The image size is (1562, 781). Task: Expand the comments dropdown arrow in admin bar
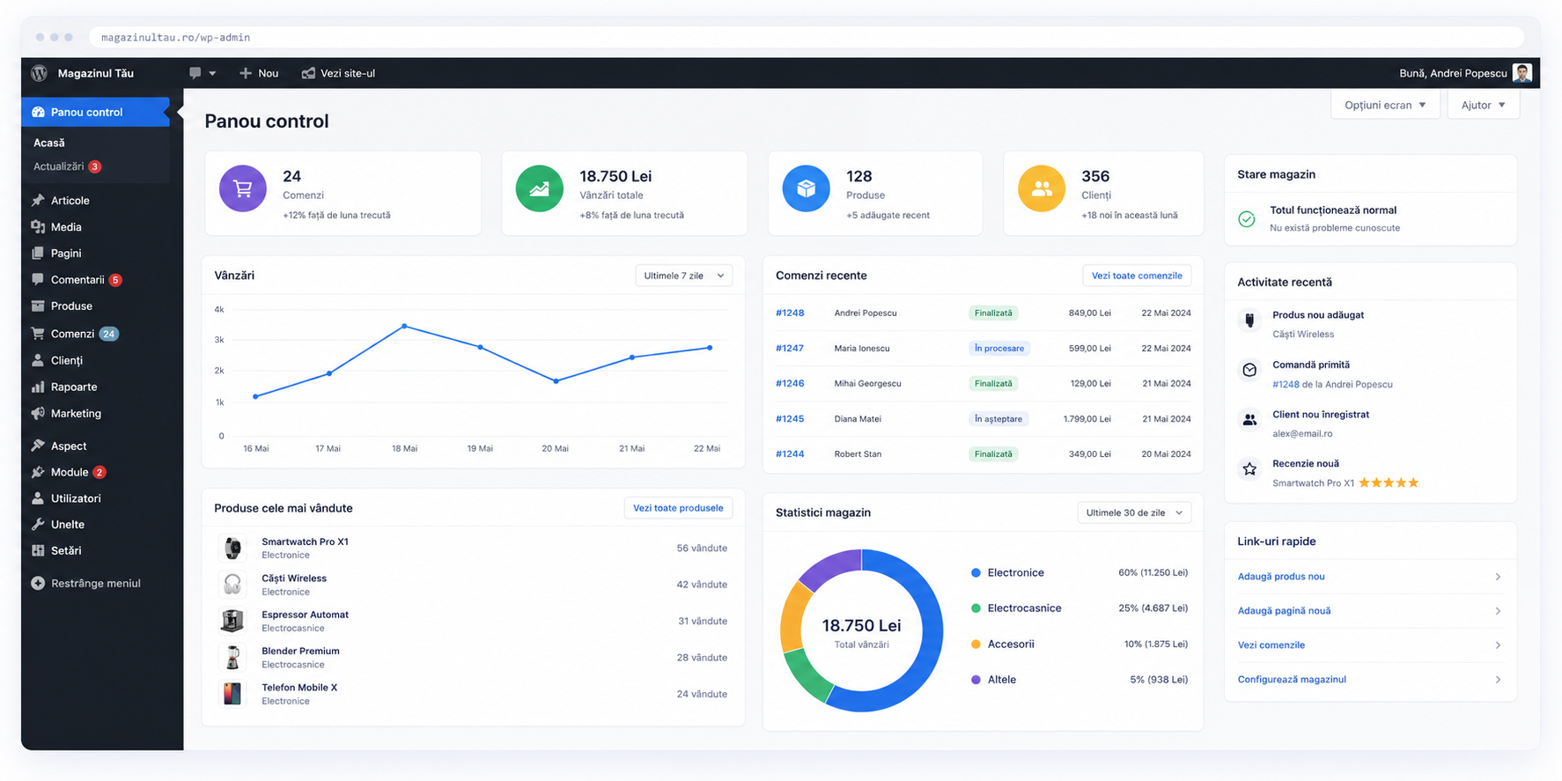212,74
